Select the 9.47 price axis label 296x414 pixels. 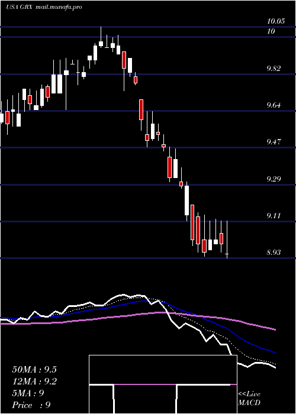click(x=274, y=142)
